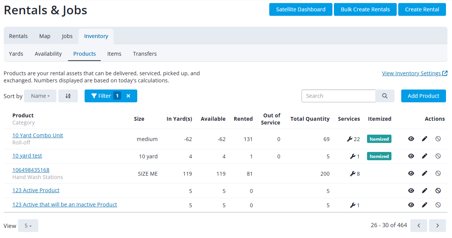Switch to the Items sub-tab
452x238 pixels.
(114, 54)
